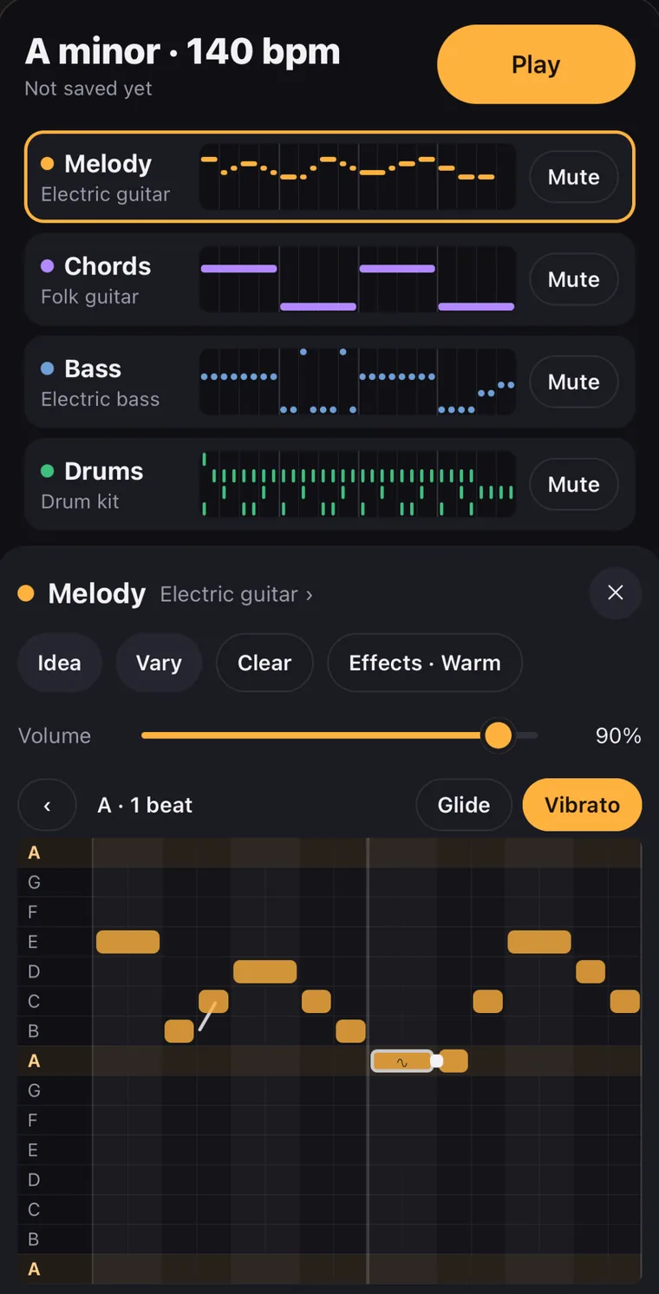Start playback with the Play button

pos(536,65)
